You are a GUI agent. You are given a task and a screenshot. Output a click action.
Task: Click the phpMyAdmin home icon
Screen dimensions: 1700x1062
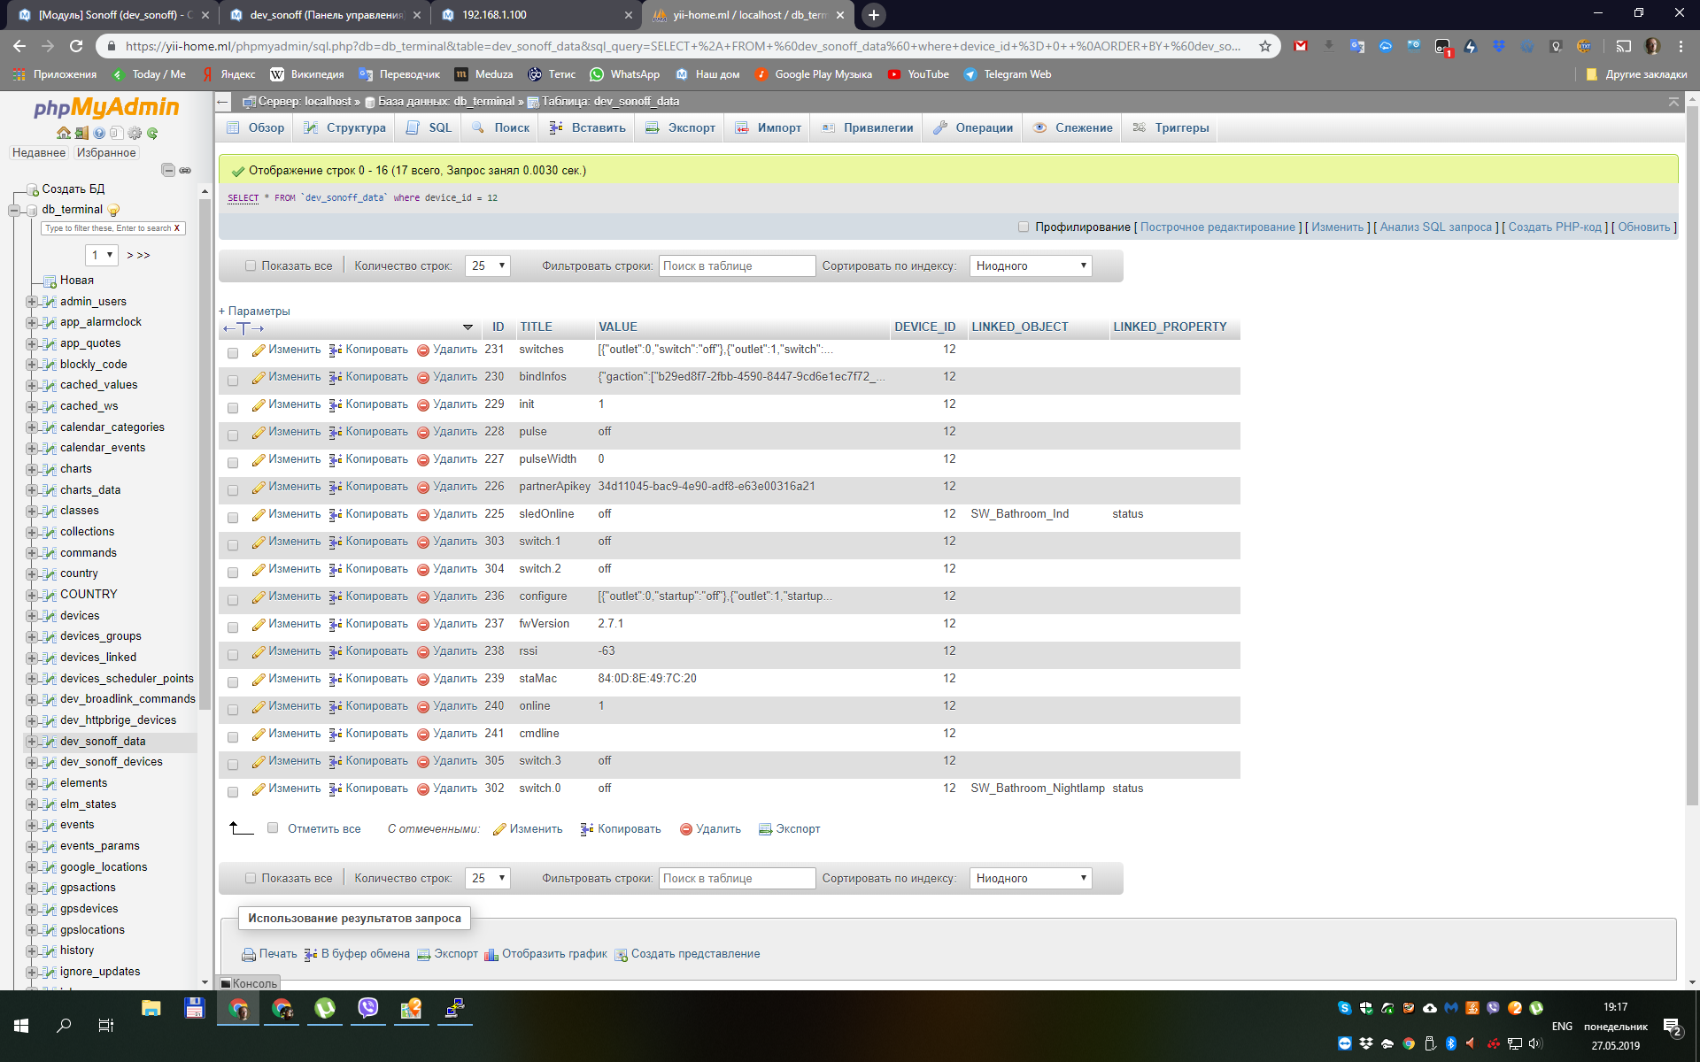click(x=63, y=133)
